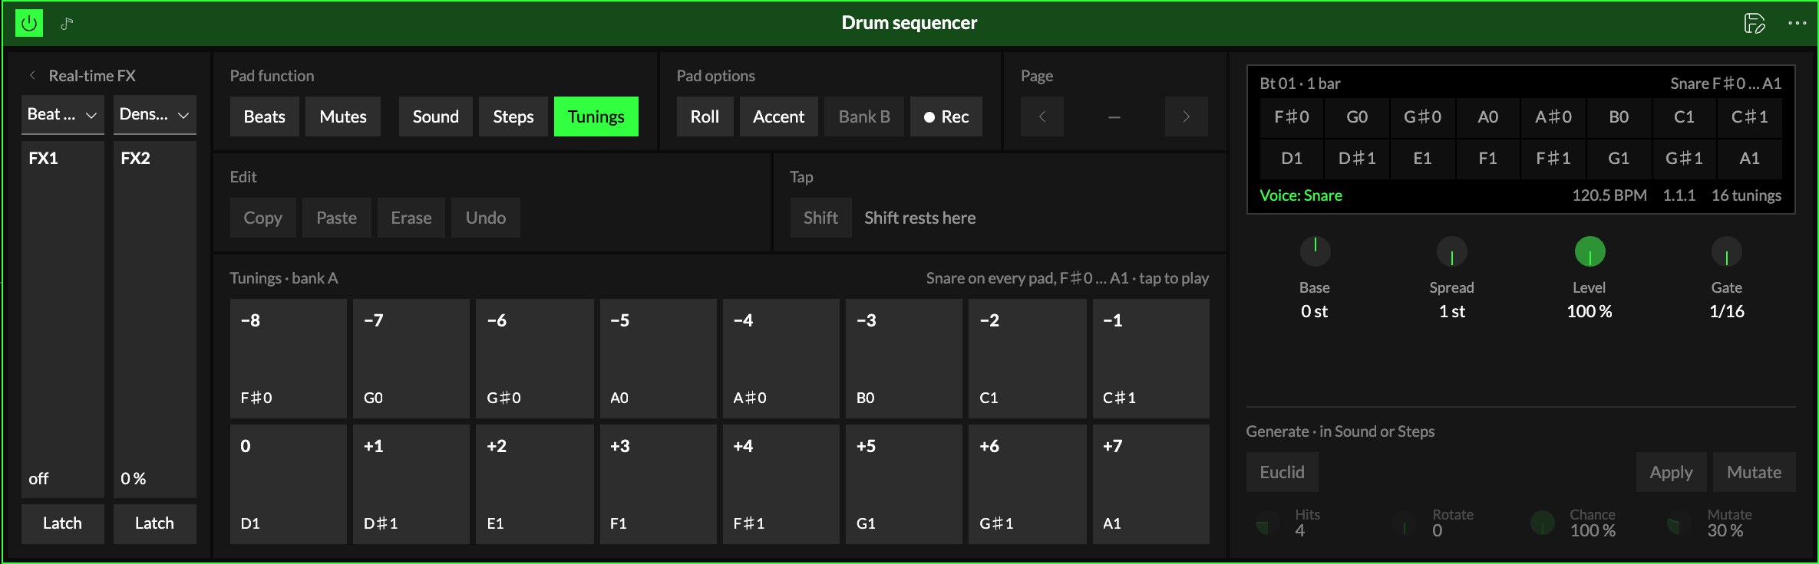Go to previous page arrow
The height and width of the screenshot is (564, 1819).
coord(1042,116)
